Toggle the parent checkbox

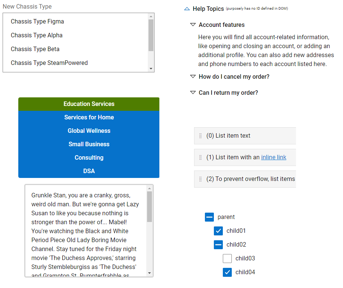(209, 217)
